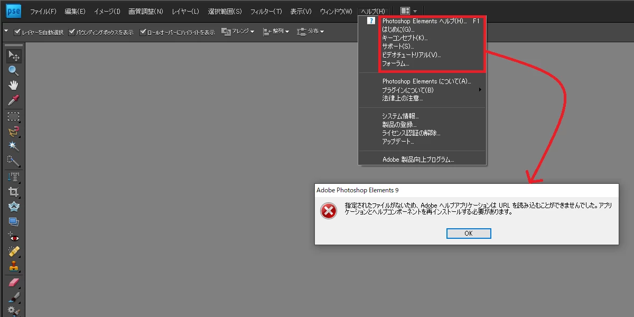Open the 編集(E) menu

point(75,11)
